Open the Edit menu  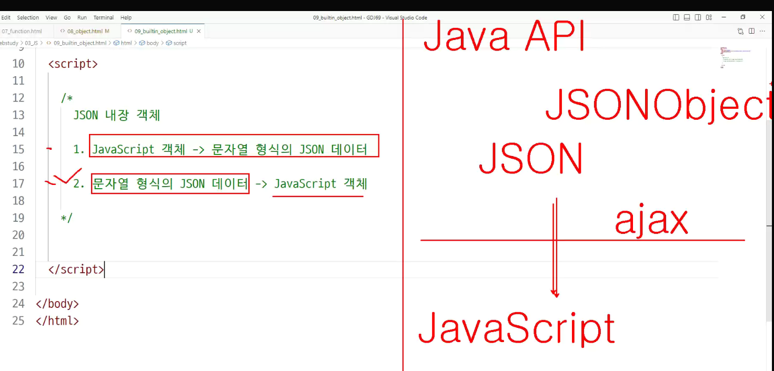6,17
